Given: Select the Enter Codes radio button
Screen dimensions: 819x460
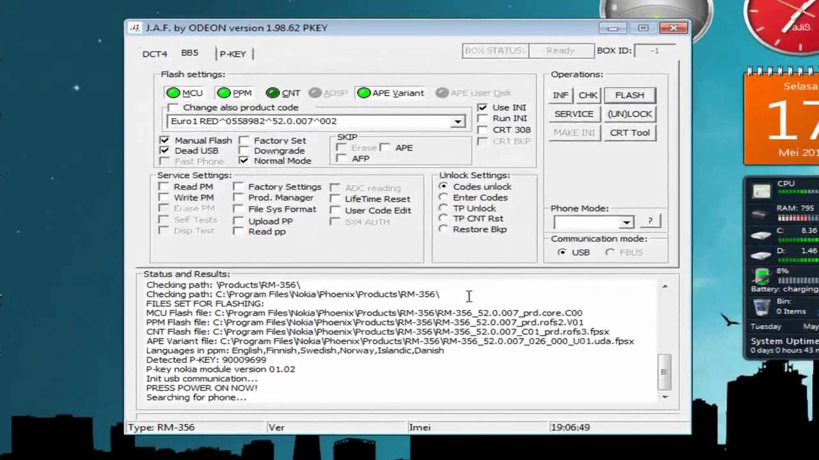Looking at the screenshot, I should 443,197.
